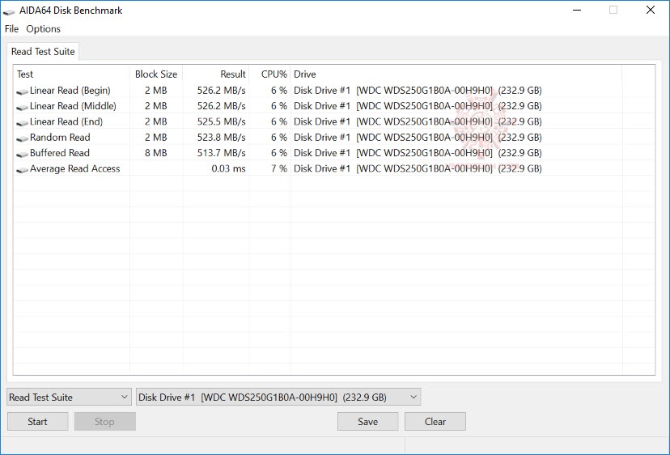This screenshot has width=670, height=455.
Task: Open the File menu
Action: 11,28
